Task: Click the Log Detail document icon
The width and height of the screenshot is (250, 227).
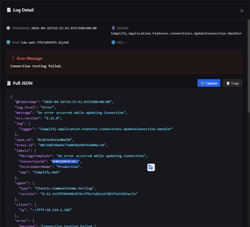Action: click(x=8, y=10)
